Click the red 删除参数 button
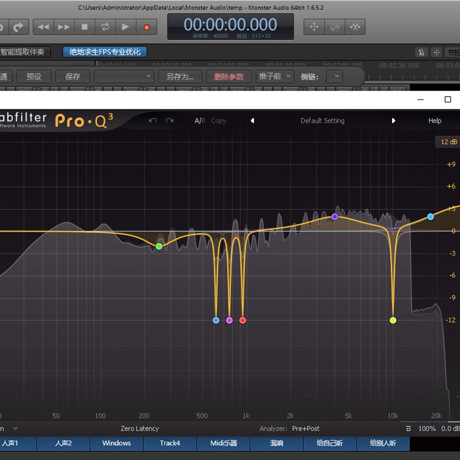This screenshot has width=460, height=460. 229,76
